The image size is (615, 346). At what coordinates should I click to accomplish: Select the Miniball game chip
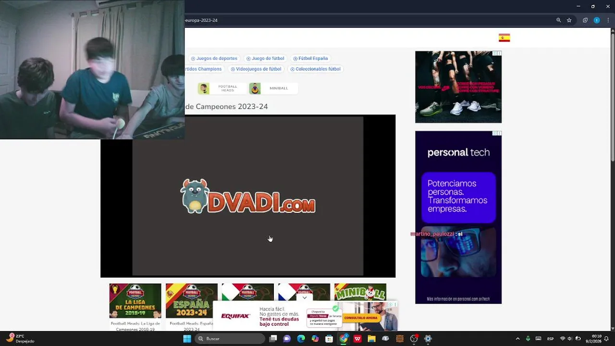coord(273,88)
